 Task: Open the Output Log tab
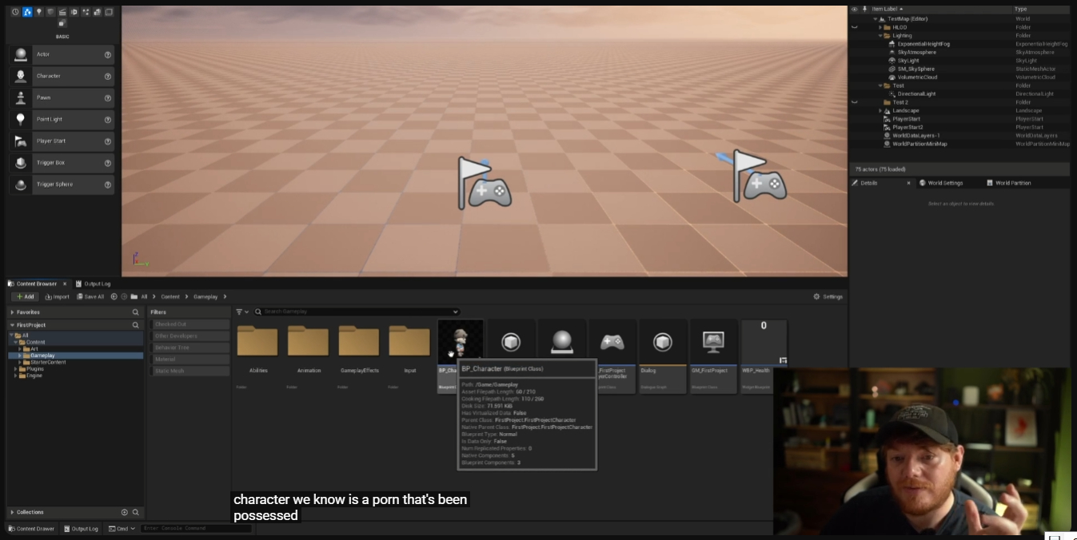93,284
